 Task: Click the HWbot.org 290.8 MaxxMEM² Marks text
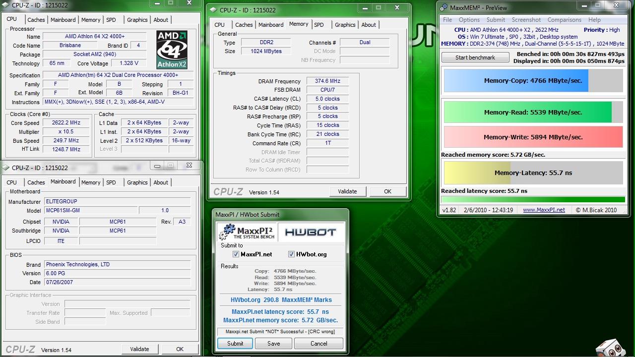[x=281, y=300]
